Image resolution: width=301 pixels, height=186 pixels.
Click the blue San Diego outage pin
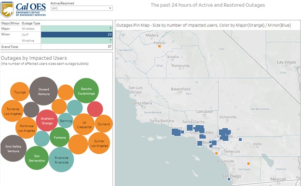coord(229,179)
